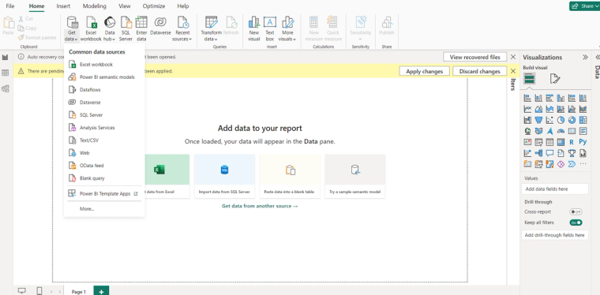
Task: Switch to the View tab
Action: tap(125, 6)
